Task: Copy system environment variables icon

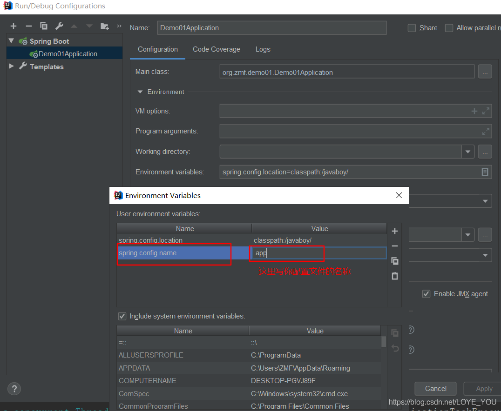Action: pyautogui.click(x=394, y=333)
